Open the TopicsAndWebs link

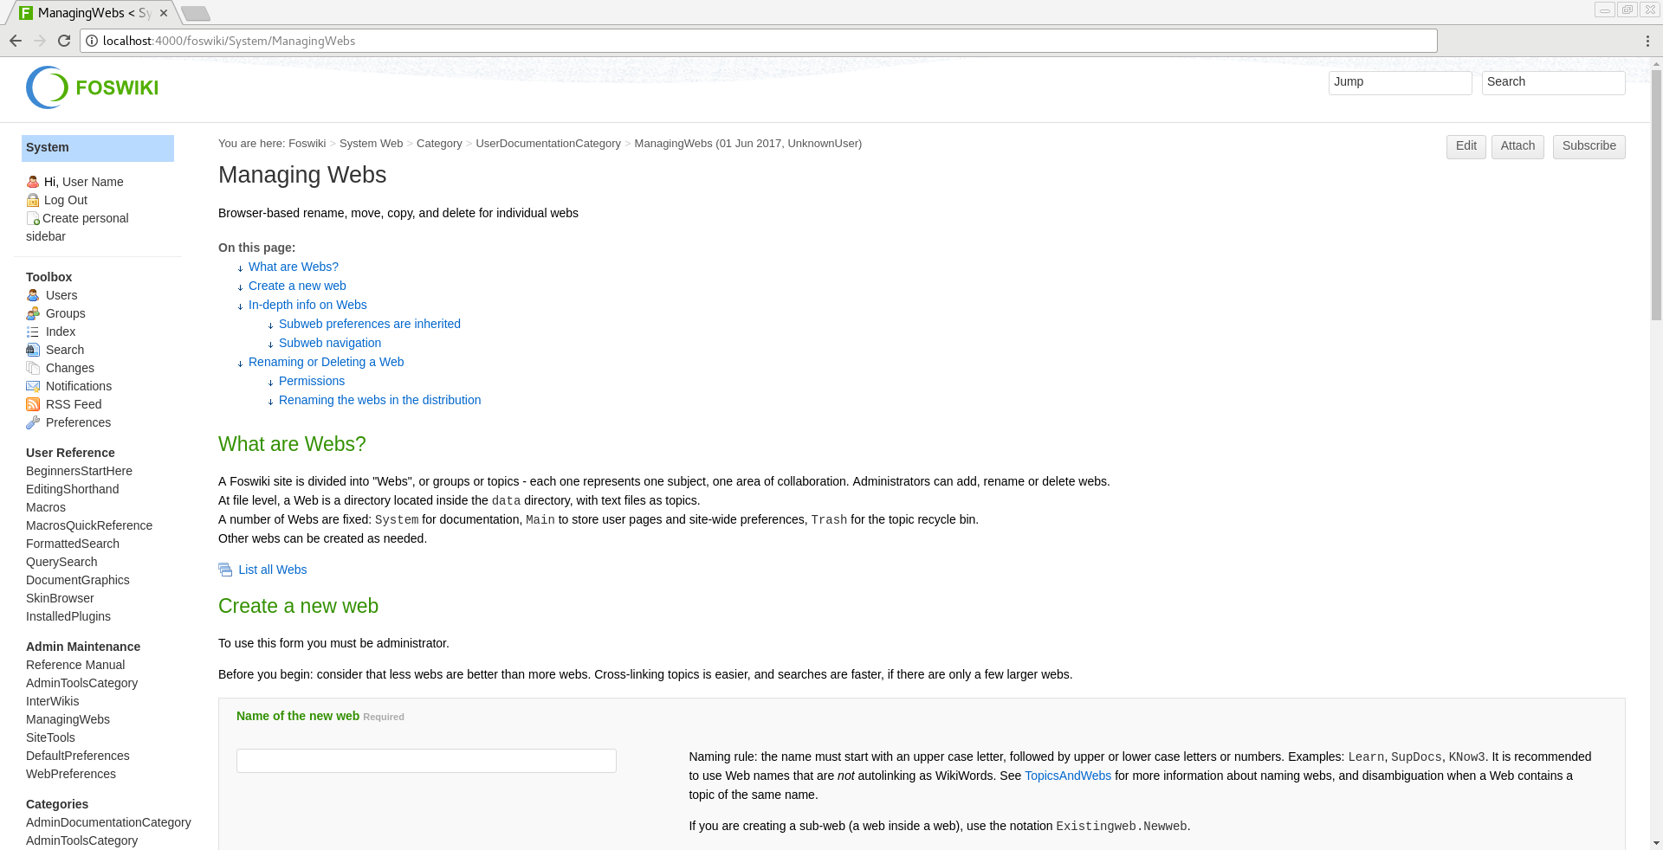(1067, 776)
